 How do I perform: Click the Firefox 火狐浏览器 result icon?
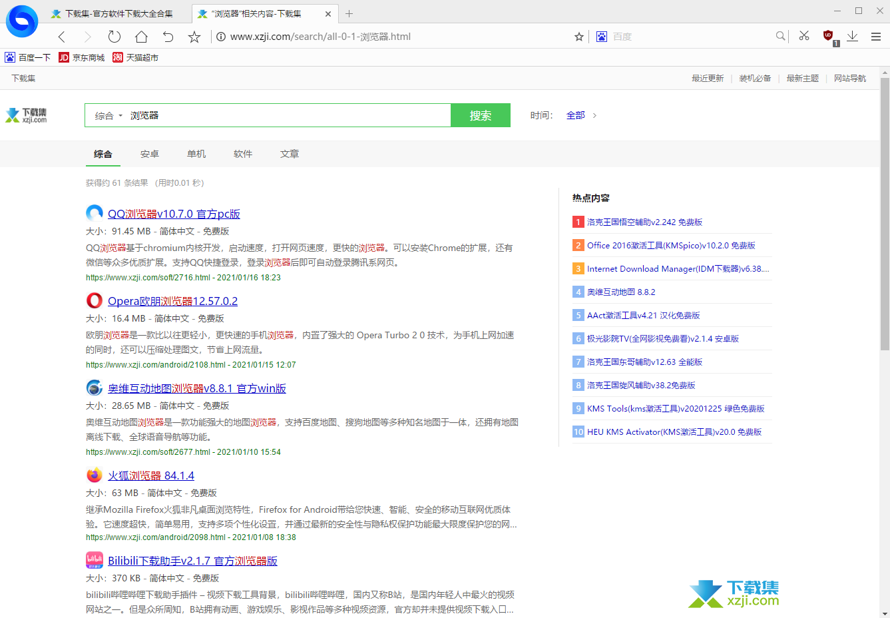[x=95, y=475]
